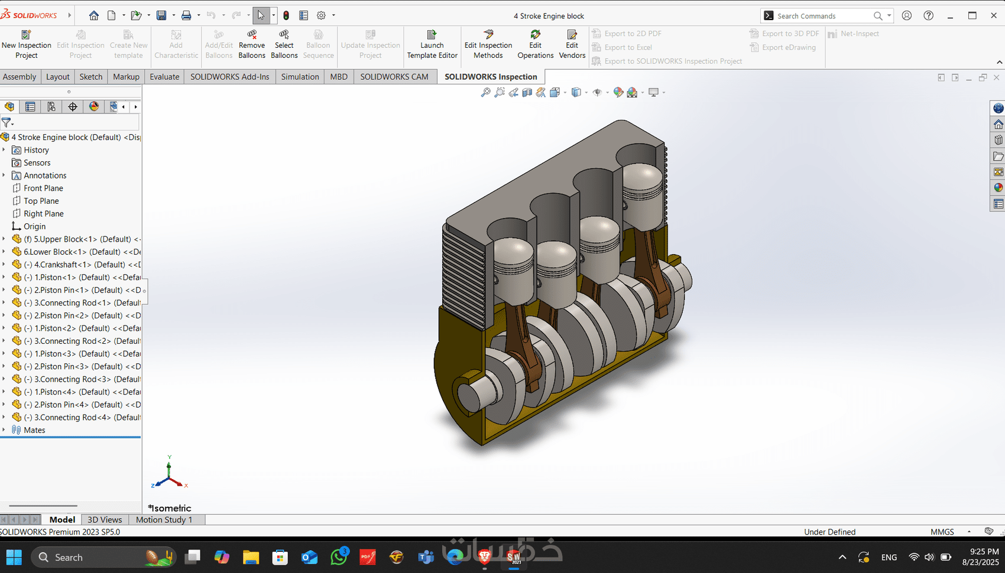Screen dimensions: 1005x573
Task: Open the DimXpertManager crosshair tab
Action: tap(73, 106)
